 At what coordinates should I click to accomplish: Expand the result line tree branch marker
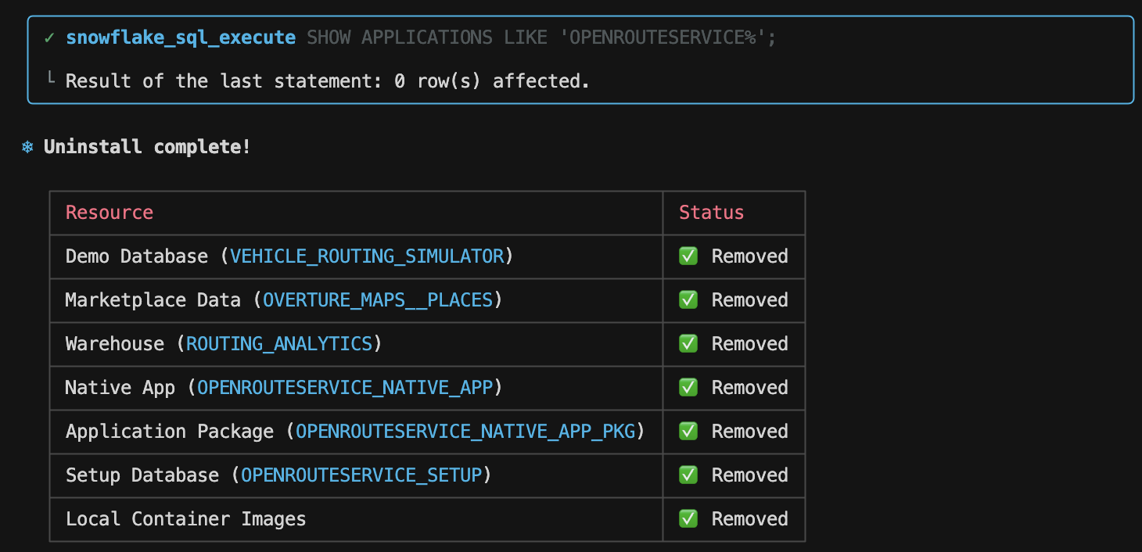click(51, 80)
